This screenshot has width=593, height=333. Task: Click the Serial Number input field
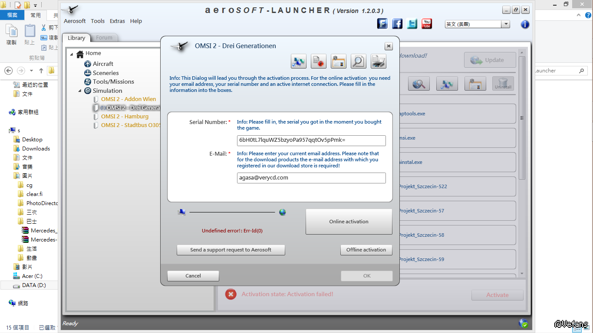tap(311, 140)
